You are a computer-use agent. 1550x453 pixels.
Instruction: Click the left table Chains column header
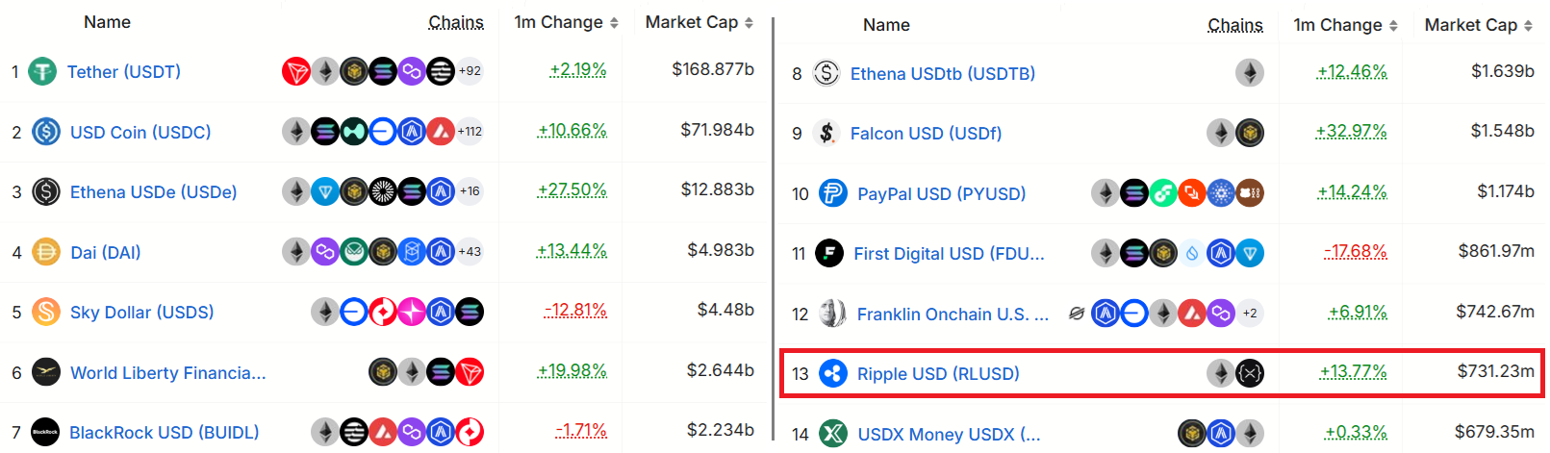coord(456,22)
